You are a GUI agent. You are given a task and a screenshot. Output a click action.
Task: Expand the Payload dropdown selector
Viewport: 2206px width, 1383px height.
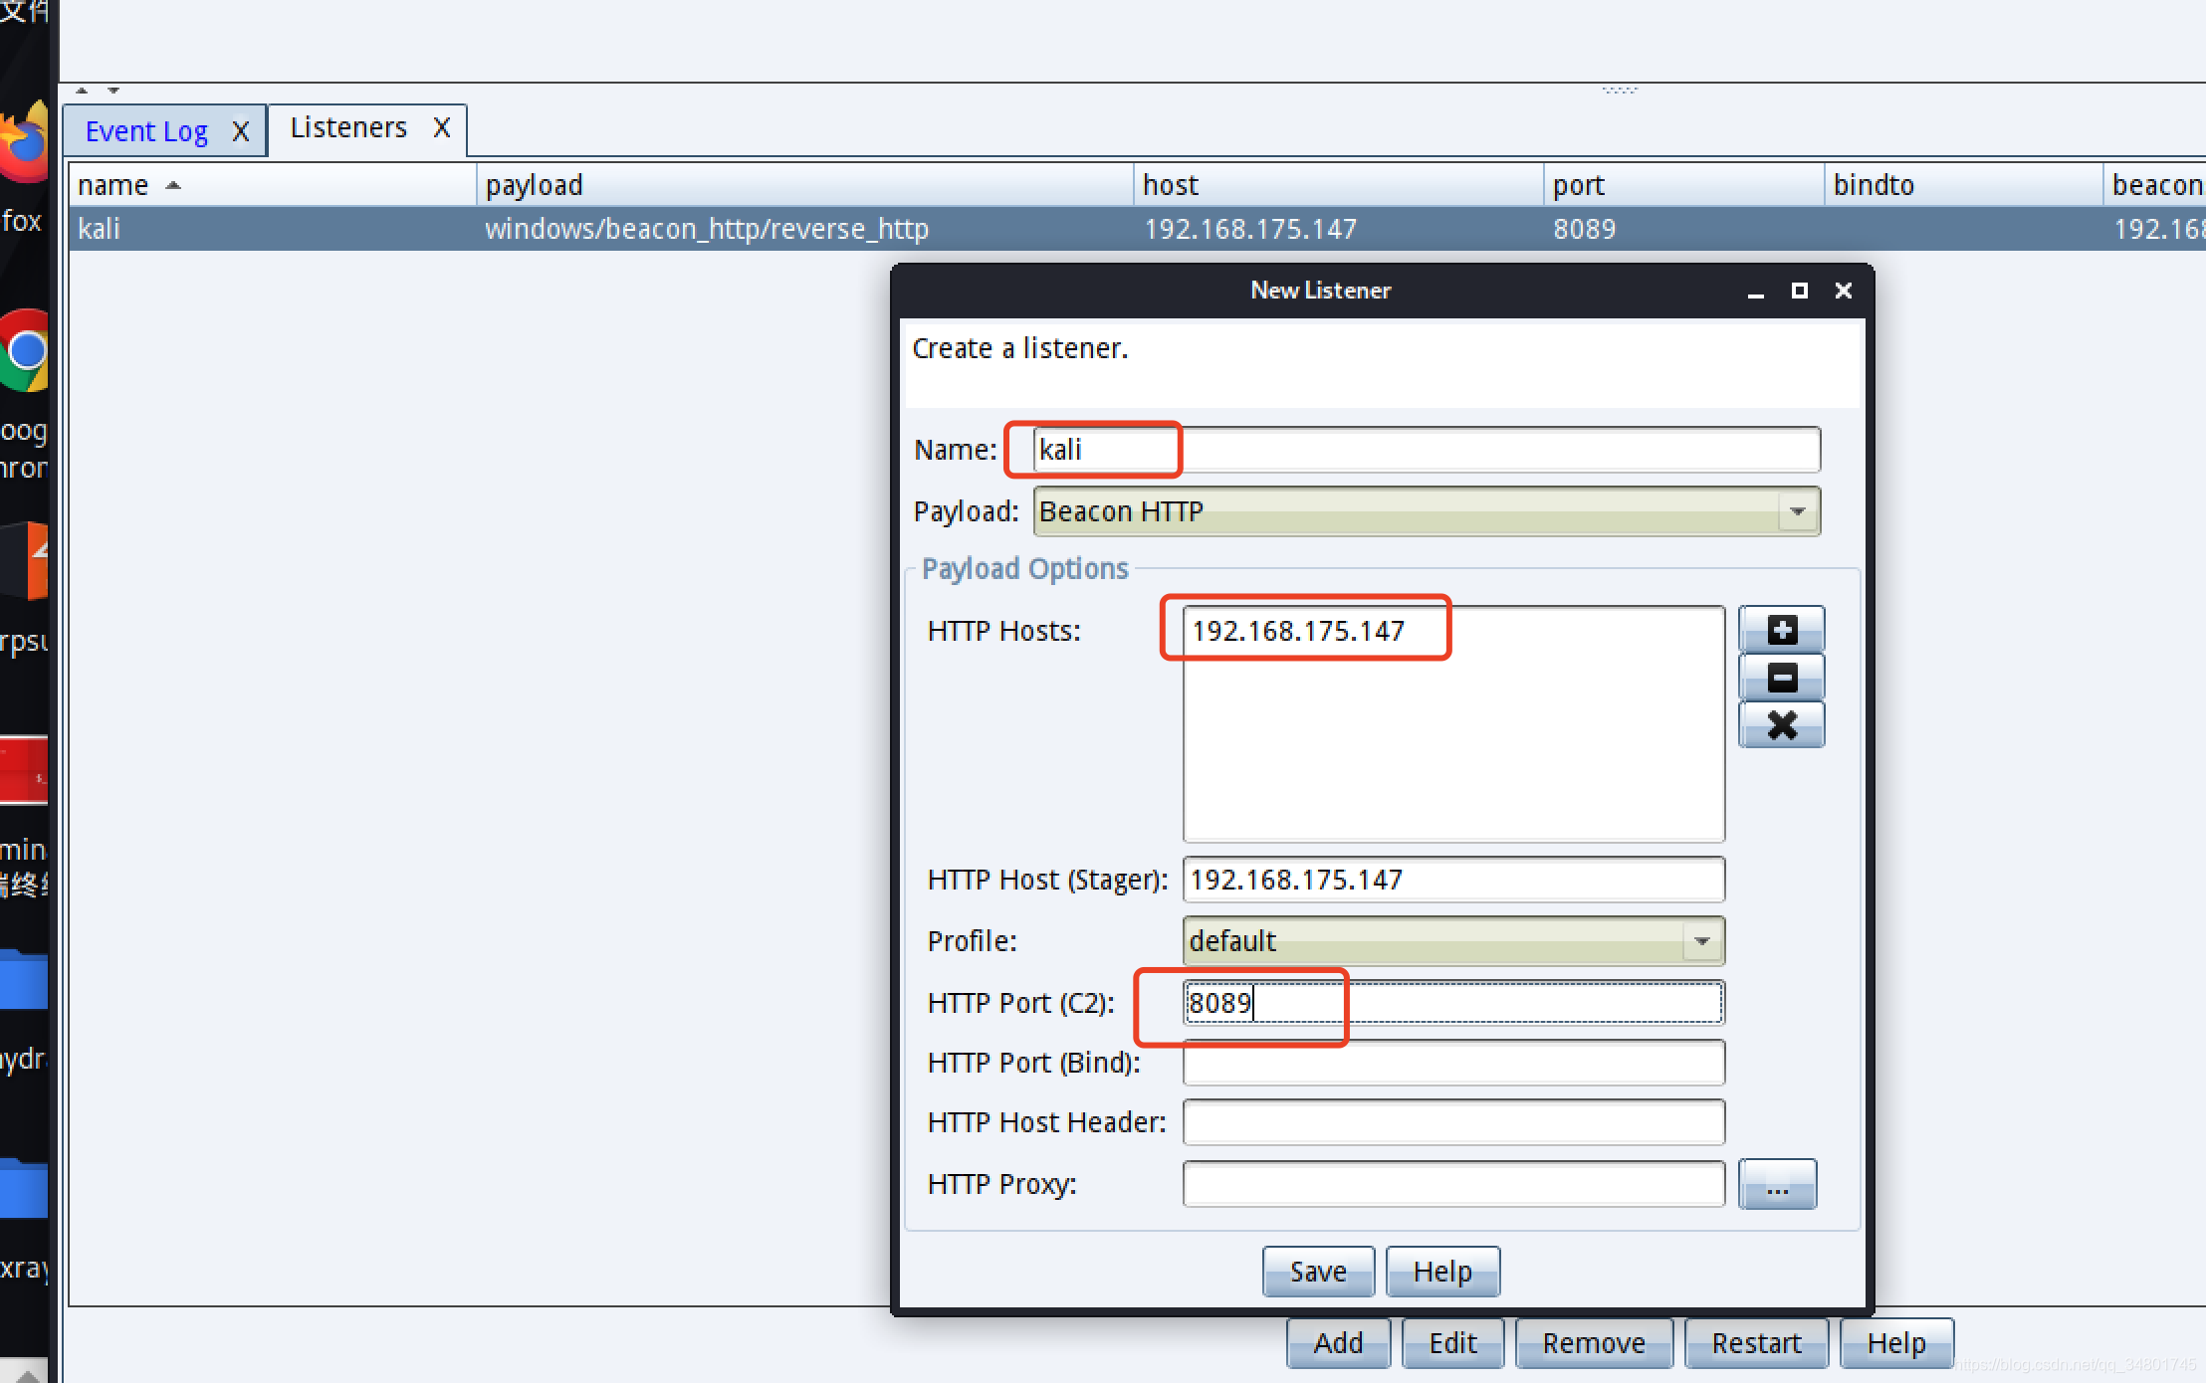(1800, 509)
